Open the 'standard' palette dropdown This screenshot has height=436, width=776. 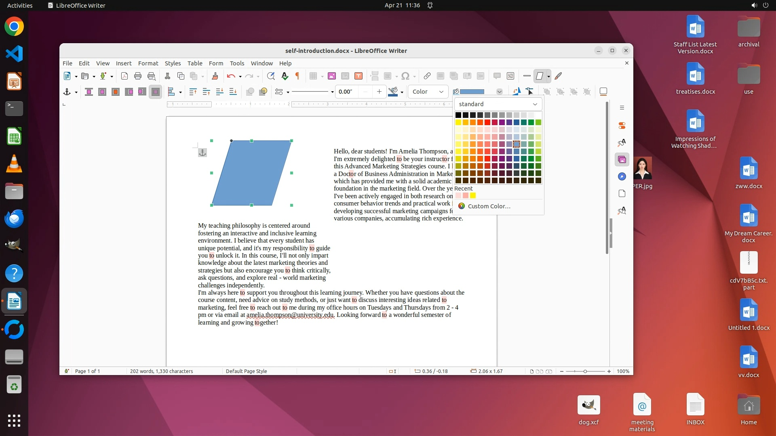[x=498, y=104]
